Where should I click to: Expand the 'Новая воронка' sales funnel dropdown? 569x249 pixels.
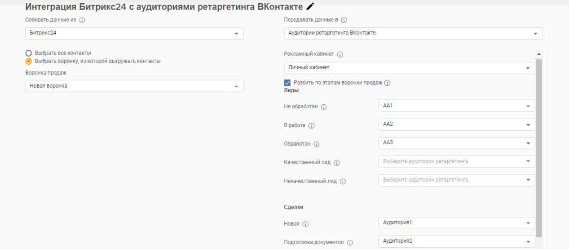click(134, 86)
